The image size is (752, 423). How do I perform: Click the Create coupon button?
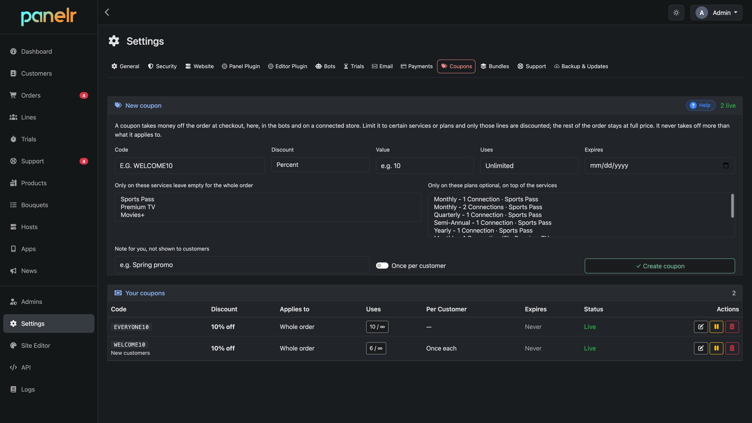coord(660,266)
